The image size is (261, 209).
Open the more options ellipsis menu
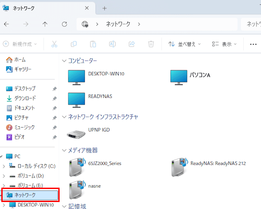pos(253,44)
